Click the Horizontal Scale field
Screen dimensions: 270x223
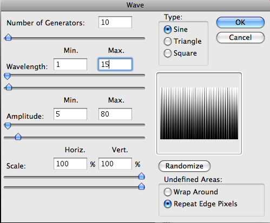(x=70, y=164)
